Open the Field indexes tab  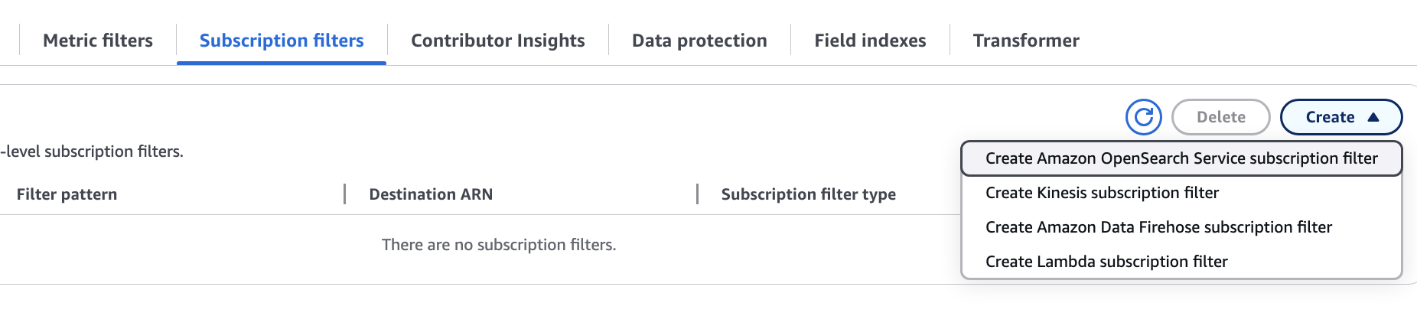pyautogui.click(x=870, y=41)
